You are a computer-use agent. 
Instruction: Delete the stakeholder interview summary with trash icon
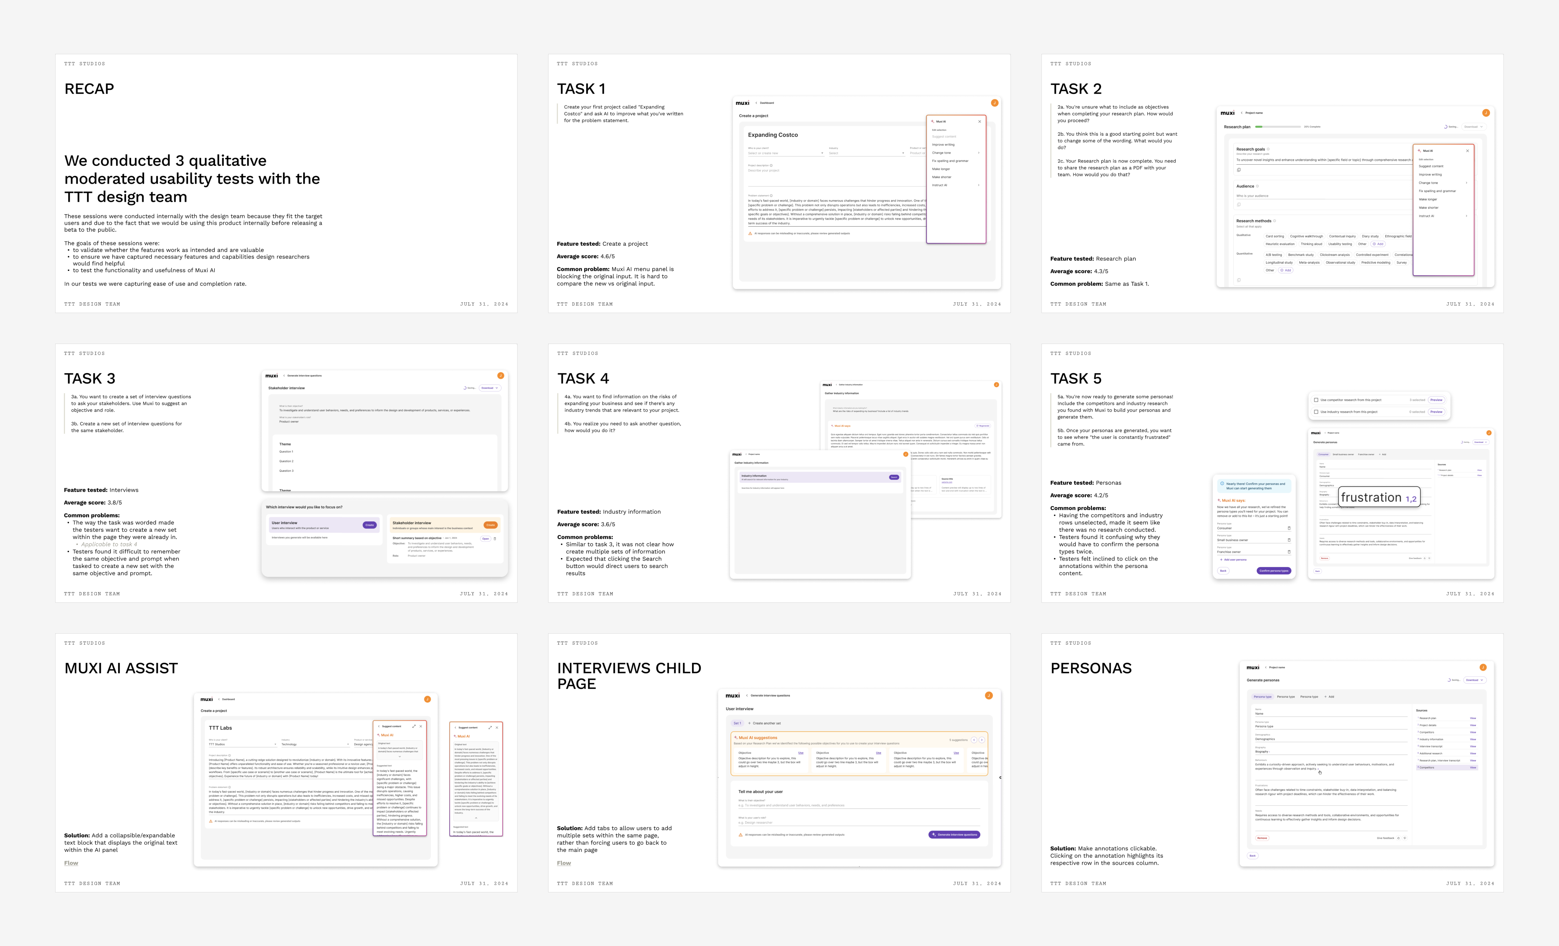point(495,539)
